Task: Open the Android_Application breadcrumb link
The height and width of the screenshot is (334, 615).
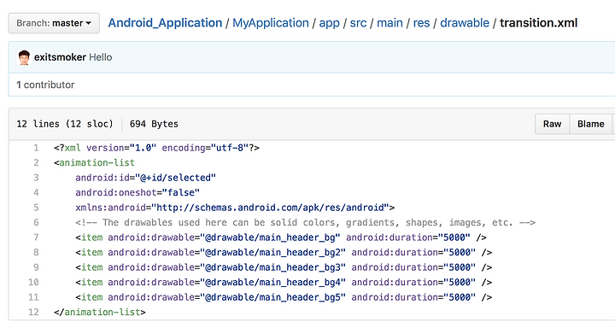Action: 165,23
